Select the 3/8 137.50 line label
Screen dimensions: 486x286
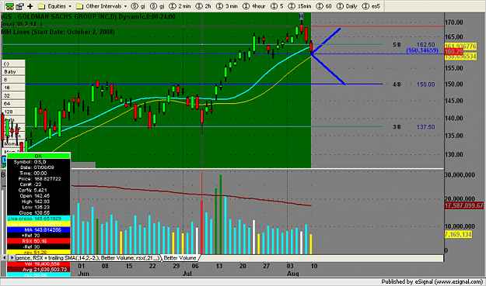(x=414, y=127)
